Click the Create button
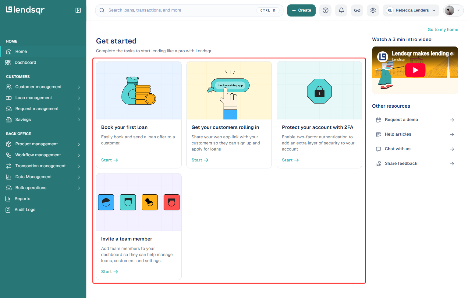The image size is (468, 298). click(x=301, y=10)
